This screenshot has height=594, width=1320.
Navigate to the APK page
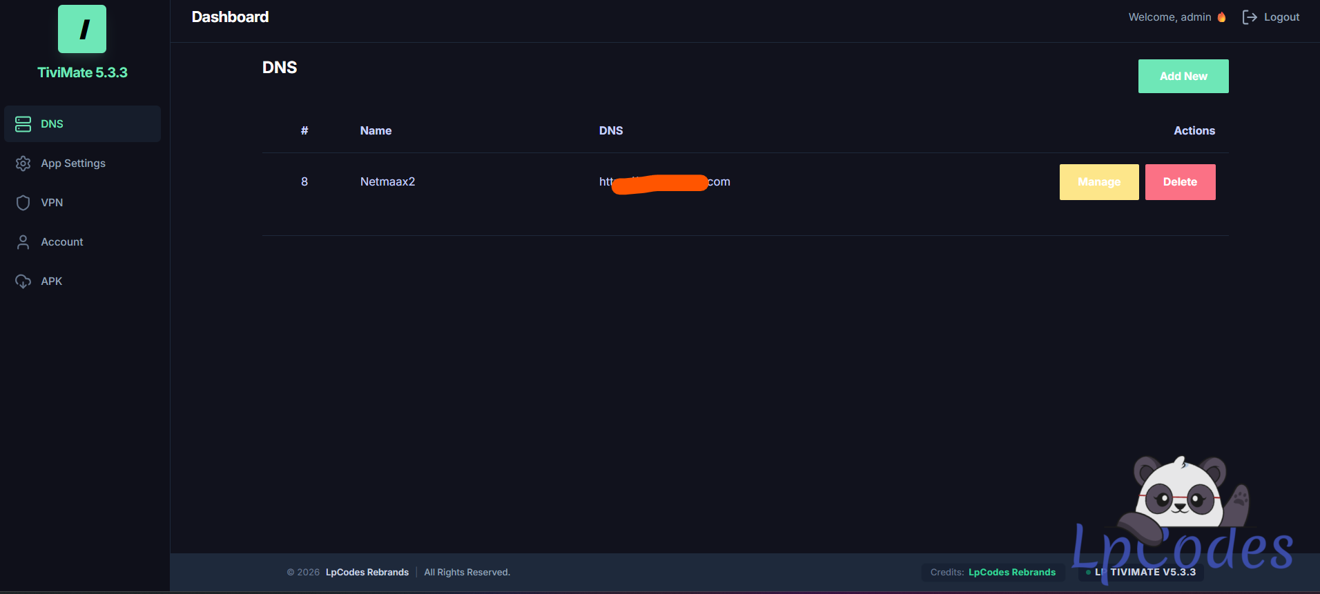click(x=83, y=281)
